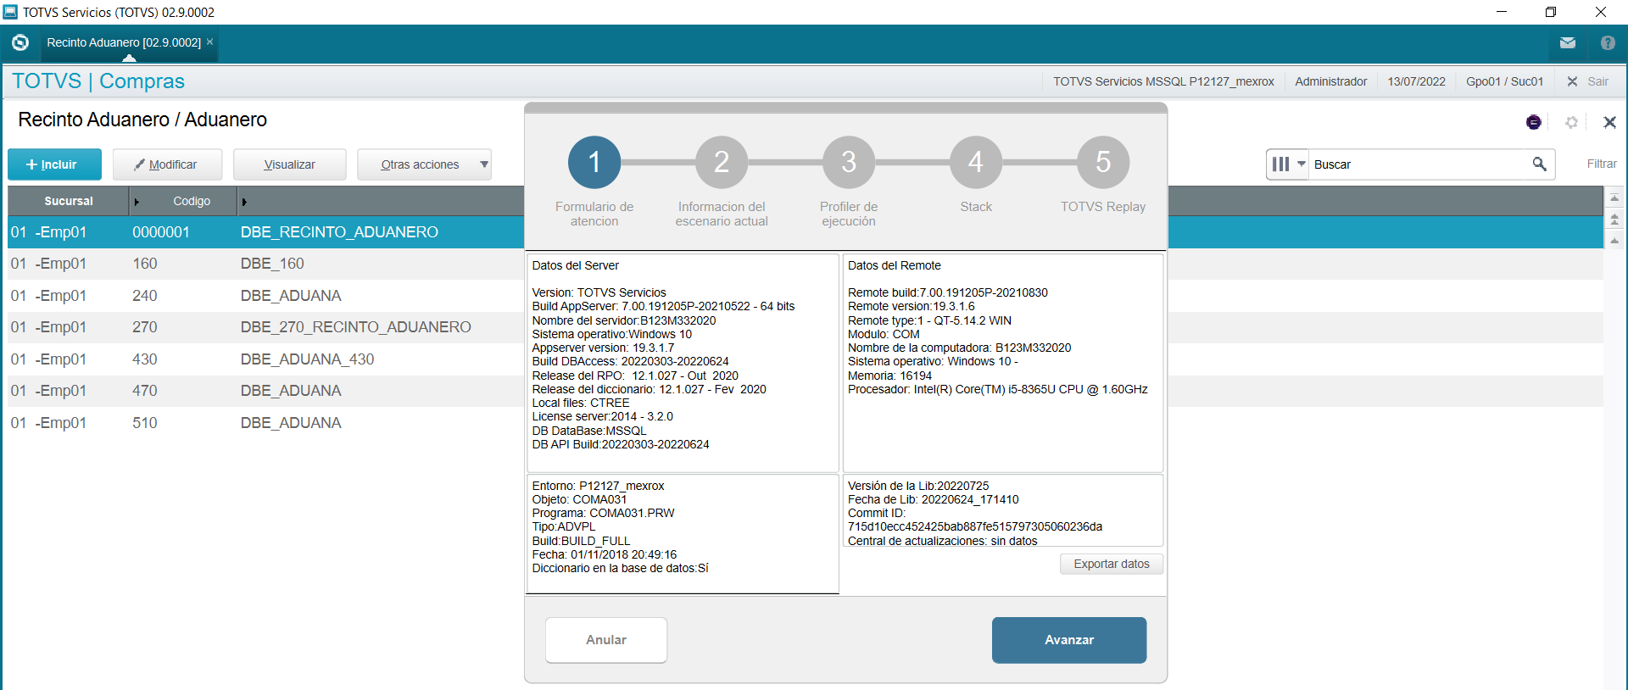Click the Avanzar button

(1069, 640)
